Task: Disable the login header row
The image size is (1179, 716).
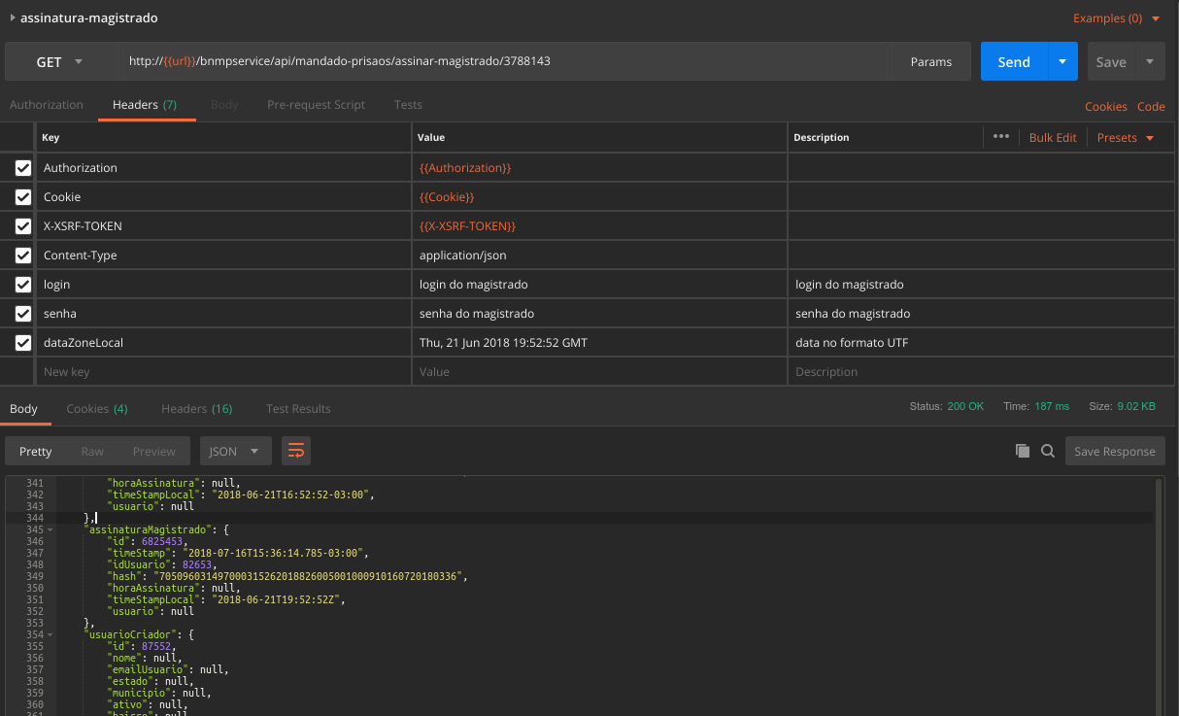Action: point(23,285)
